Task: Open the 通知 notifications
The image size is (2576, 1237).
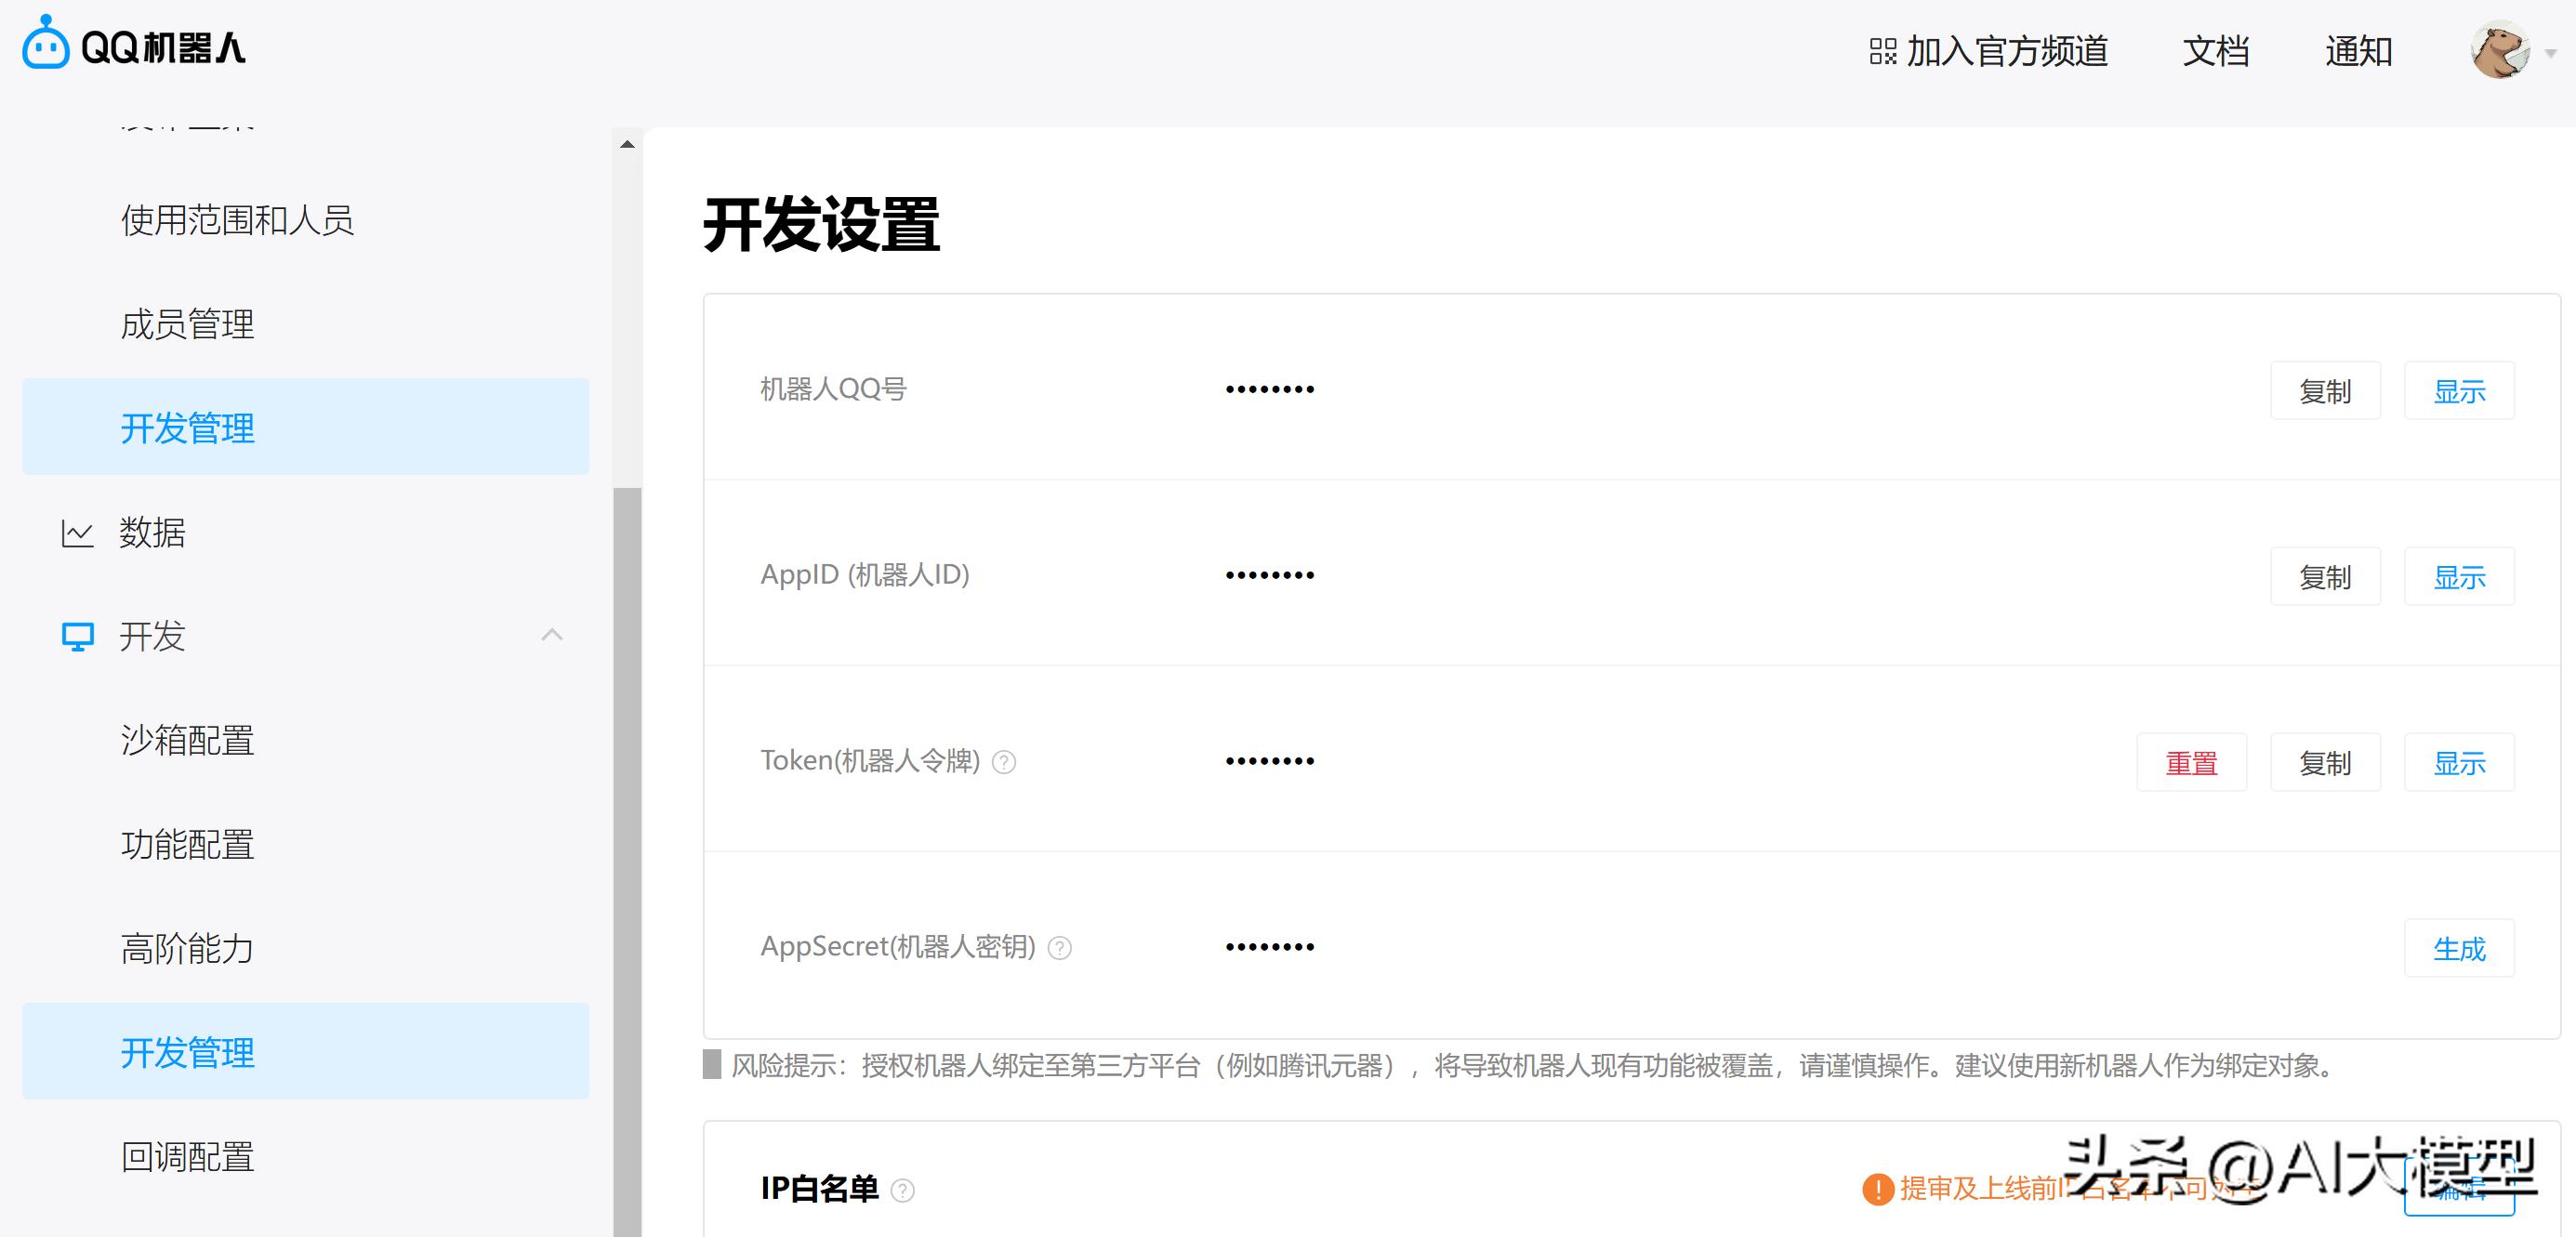Action: click(2359, 51)
